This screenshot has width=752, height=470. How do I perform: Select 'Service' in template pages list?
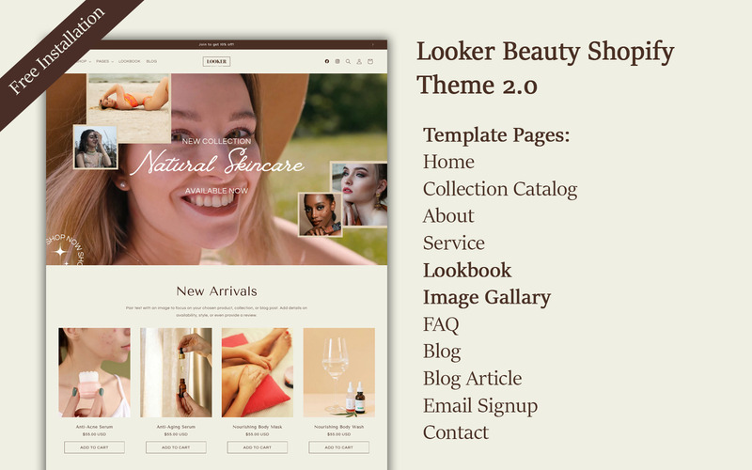click(x=454, y=243)
